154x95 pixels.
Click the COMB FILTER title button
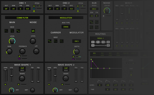coord(22,18)
